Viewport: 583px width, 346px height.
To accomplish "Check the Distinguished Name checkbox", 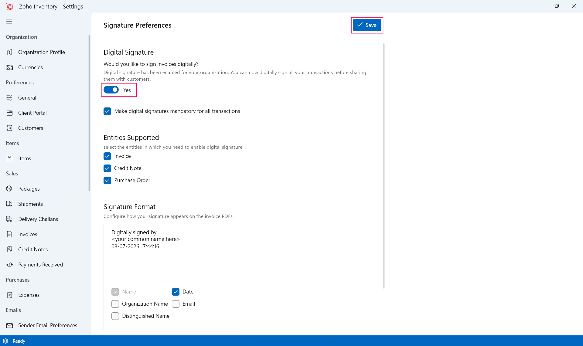I will pos(115,316).
